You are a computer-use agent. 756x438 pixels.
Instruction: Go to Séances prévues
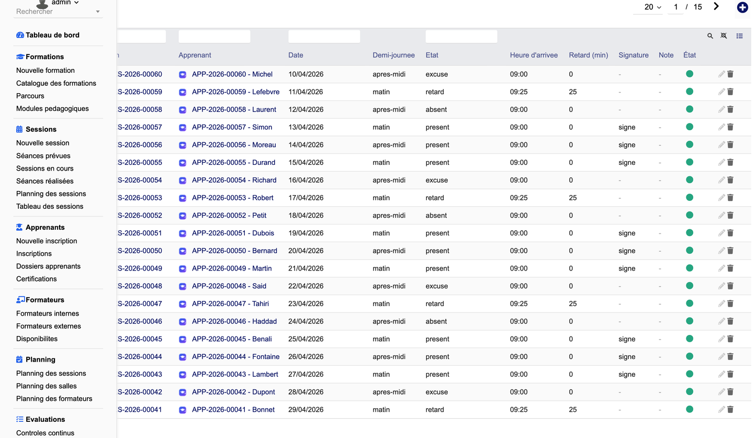click(43, 155)
